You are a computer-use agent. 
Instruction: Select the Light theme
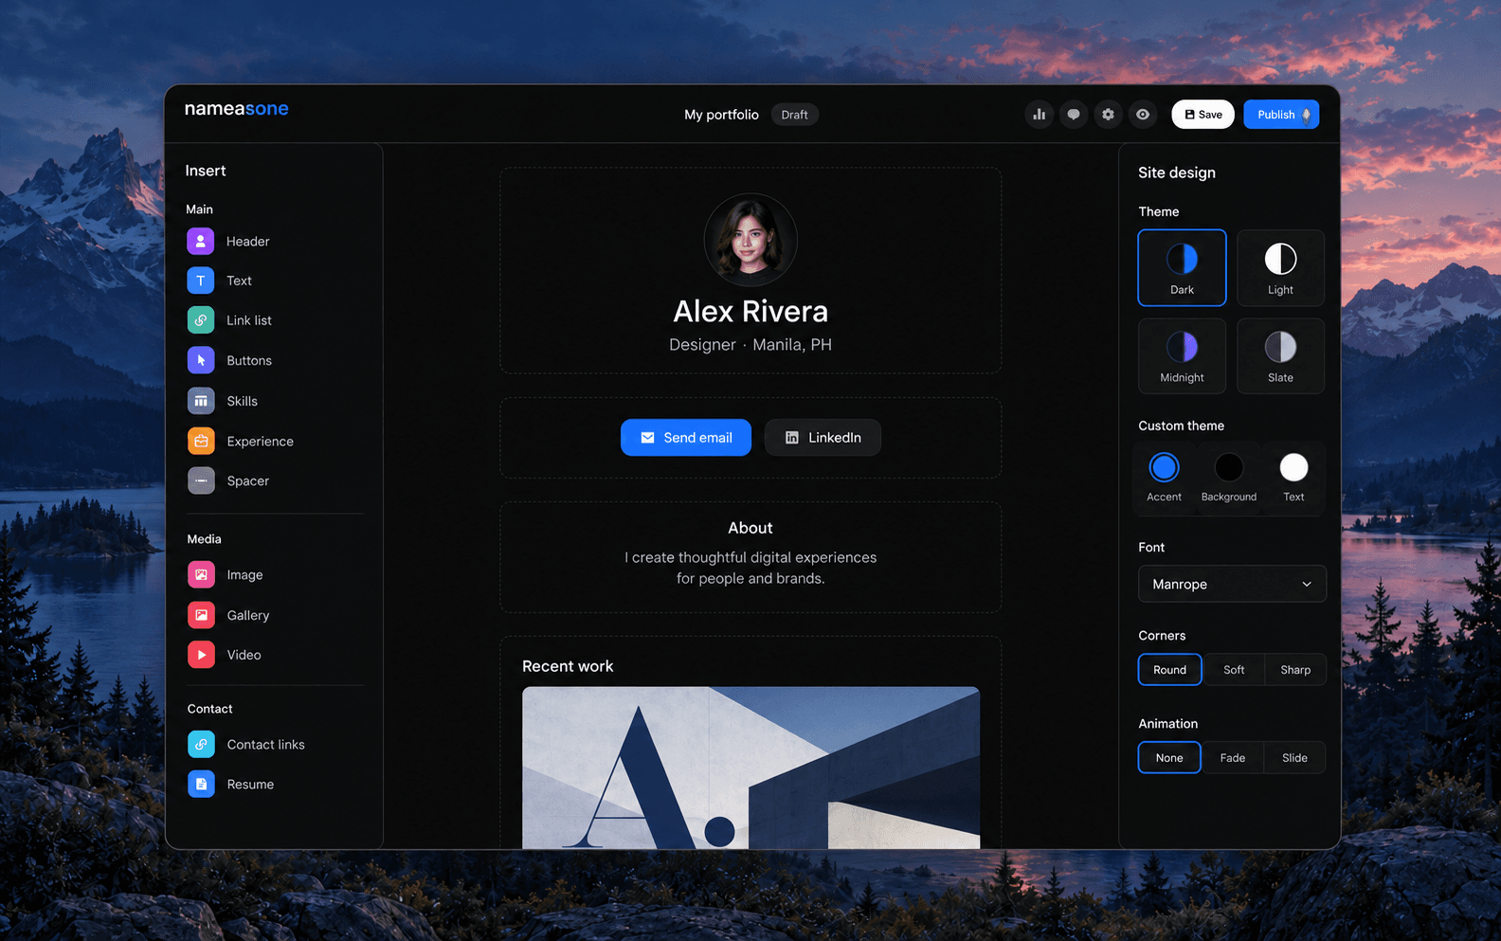[x=1280, y=268]
